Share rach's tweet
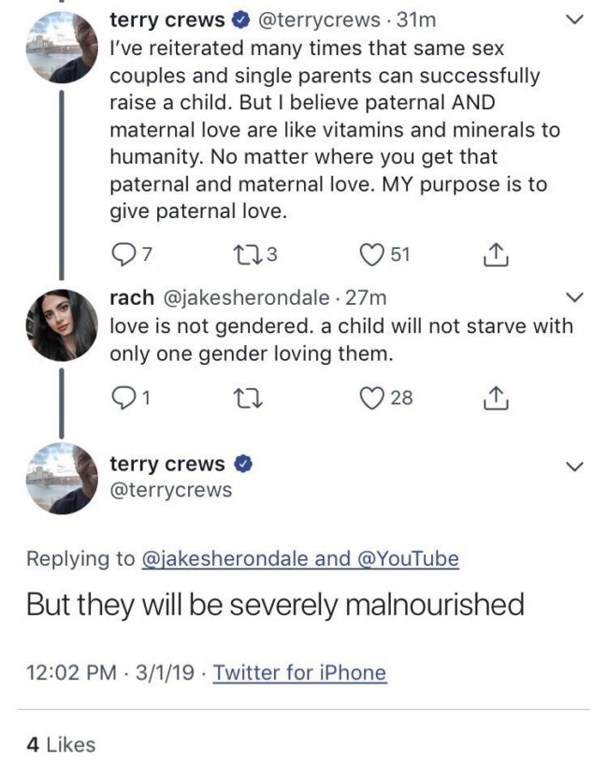 coord(496,397)
